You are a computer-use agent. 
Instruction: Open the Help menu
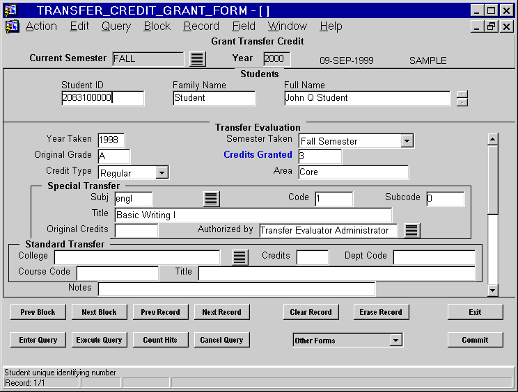coord(331,26)
